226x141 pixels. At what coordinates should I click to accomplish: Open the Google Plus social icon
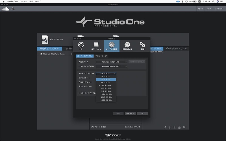pos(170,127)
